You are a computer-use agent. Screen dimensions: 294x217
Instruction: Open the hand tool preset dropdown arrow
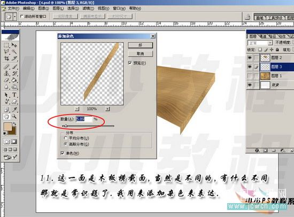click(15, 17)
